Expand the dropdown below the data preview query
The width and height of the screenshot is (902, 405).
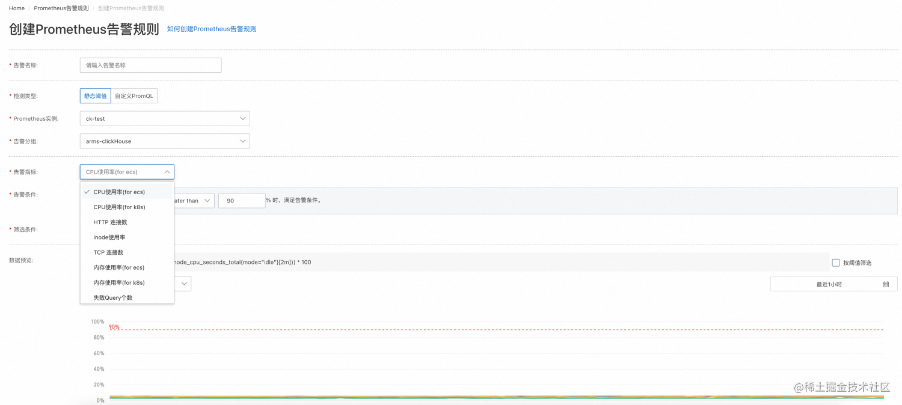coord(183,284)
